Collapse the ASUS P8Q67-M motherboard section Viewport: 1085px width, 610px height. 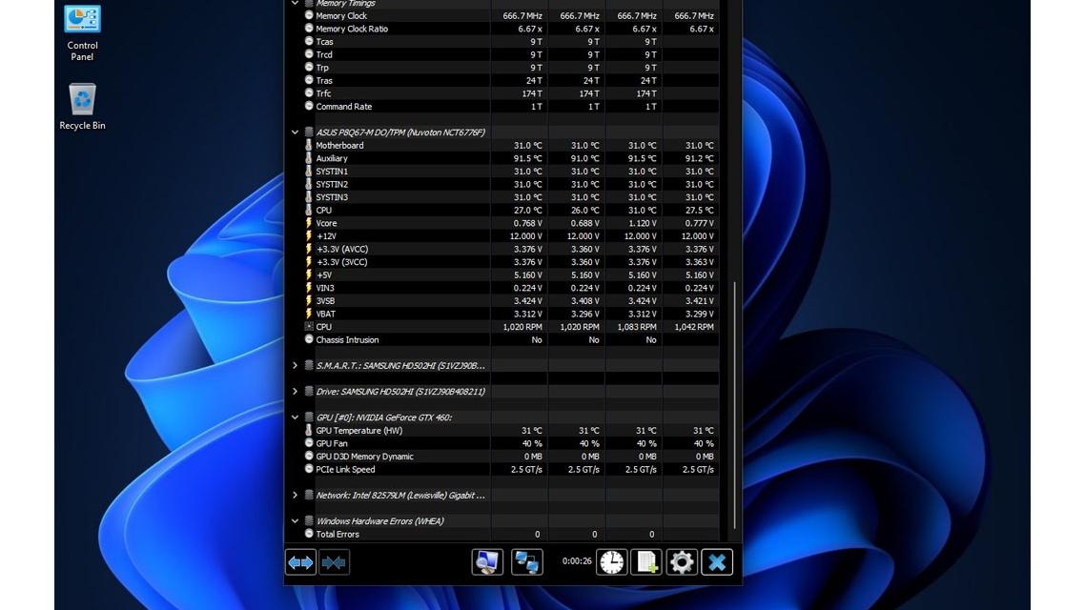[x=295, y=132]
